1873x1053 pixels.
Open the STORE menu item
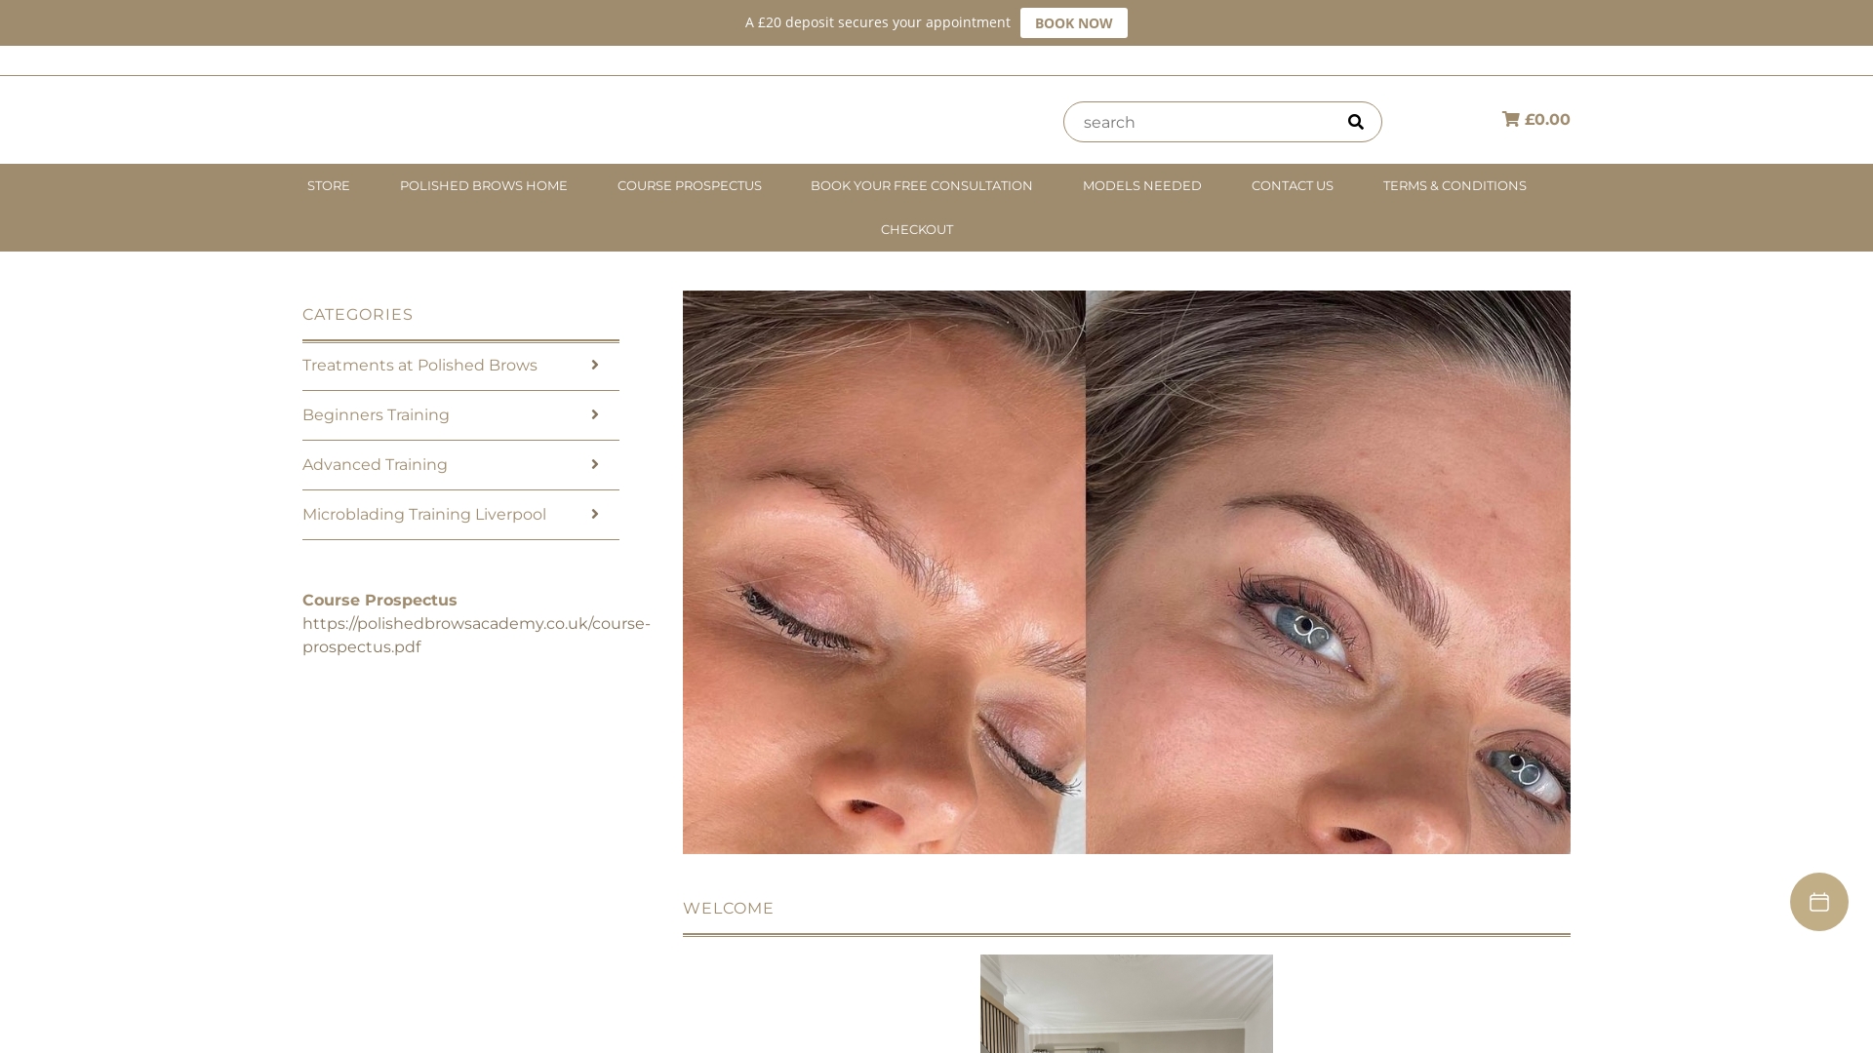coord(328,185)
